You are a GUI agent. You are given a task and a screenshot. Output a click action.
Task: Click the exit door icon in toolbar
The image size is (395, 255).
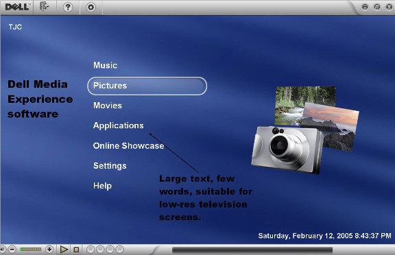(45, 7)
